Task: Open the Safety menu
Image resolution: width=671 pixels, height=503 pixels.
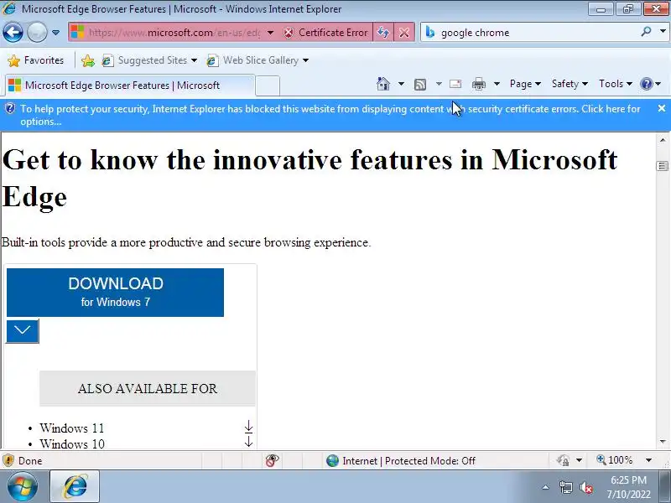Action: tap(570, 84)
